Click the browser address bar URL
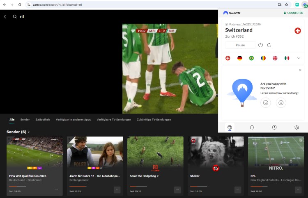The width and height of the screenshot is (308, 198). [x=57, y=5]
